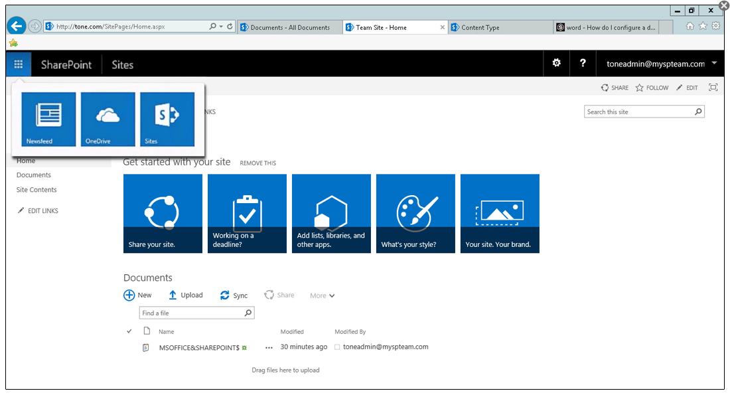This screenshot has width=730, height=395.
Task: Open the What's your style tile
Action: (x=415, y=214)
